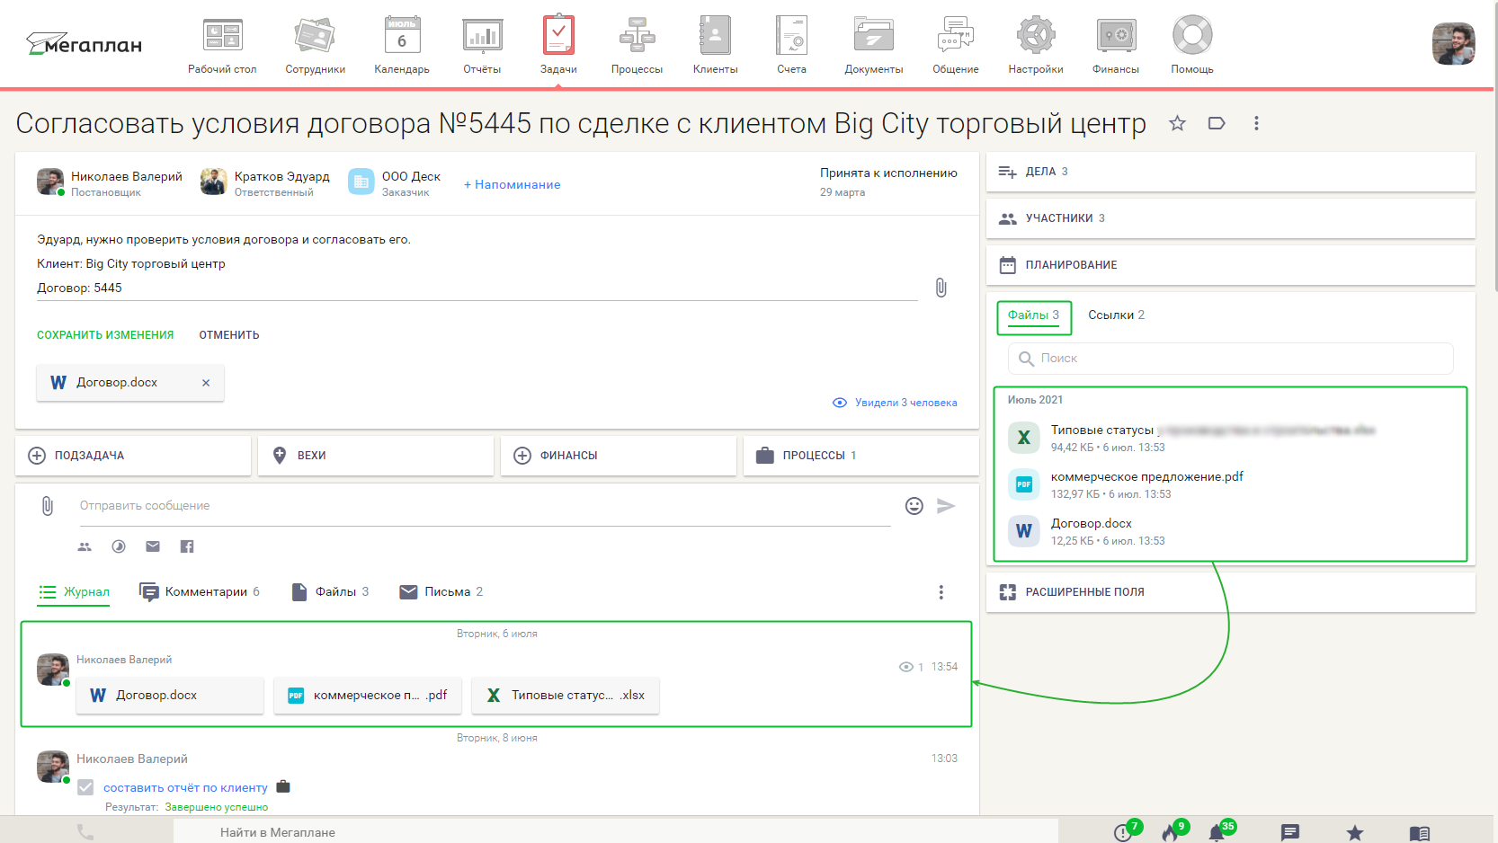Open the flame icon with badge 9
1498x843 pixels.
[x=1172, y=831]
